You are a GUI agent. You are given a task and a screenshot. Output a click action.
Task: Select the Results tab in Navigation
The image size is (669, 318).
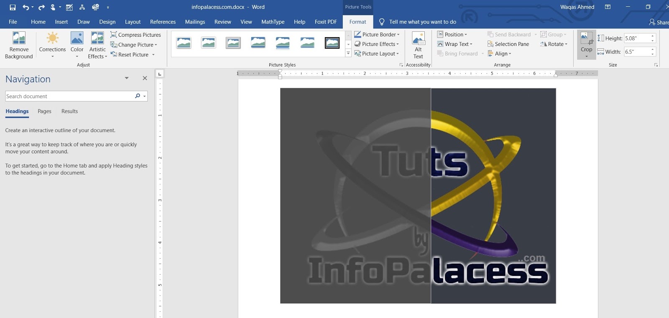point(69,111)
